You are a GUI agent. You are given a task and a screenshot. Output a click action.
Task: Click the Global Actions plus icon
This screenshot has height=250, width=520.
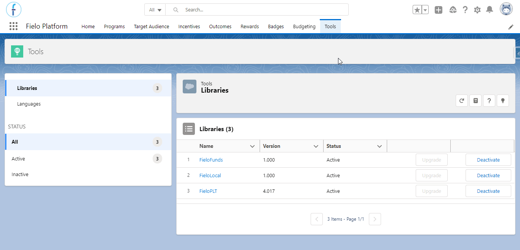pos(439,10)
